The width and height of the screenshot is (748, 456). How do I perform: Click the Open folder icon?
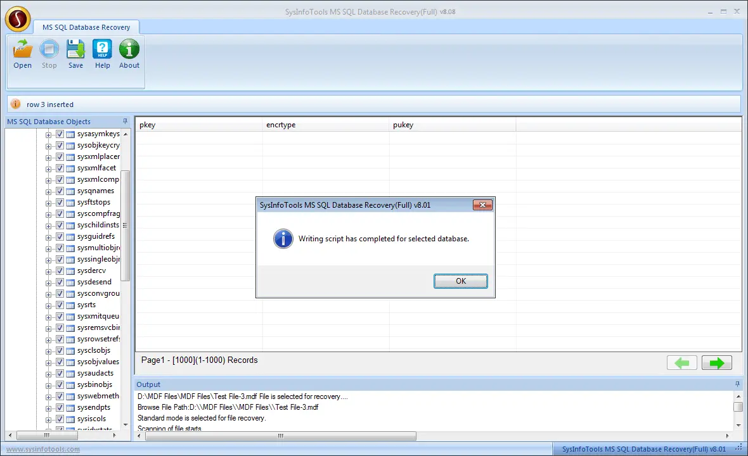pyautogui.click(x=22, y=49)
